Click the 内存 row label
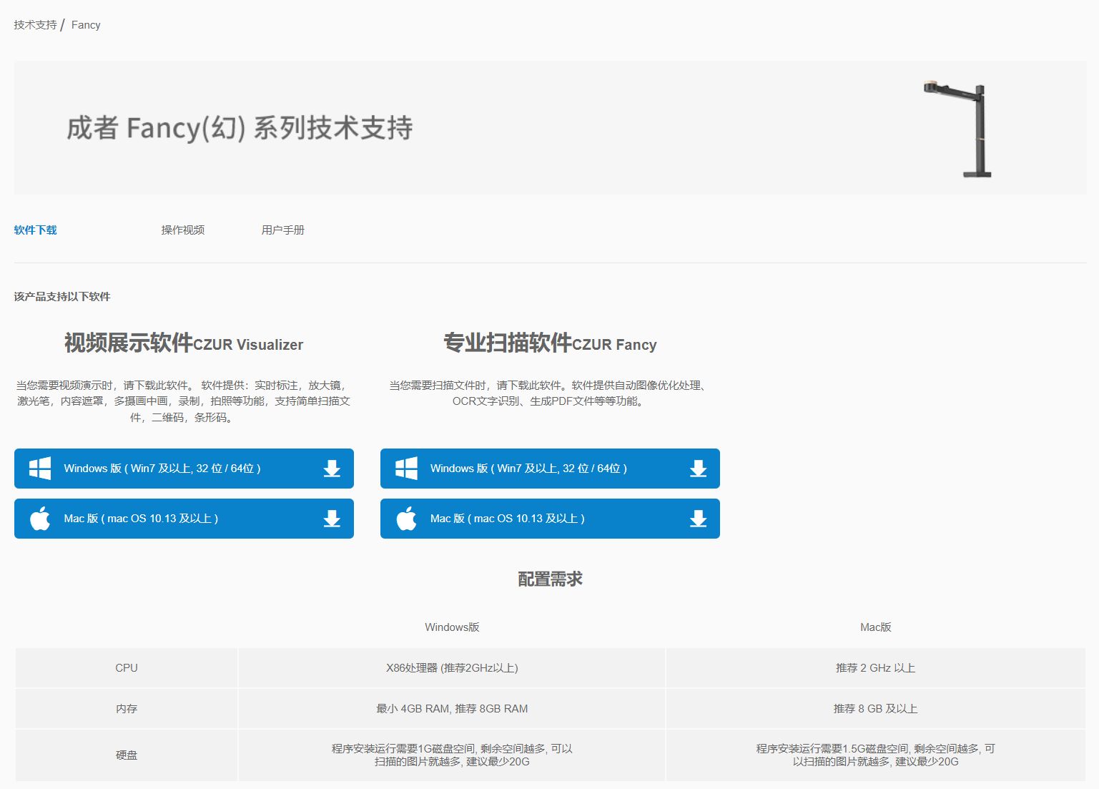The image size is (1099, 789). coord(127,708)
